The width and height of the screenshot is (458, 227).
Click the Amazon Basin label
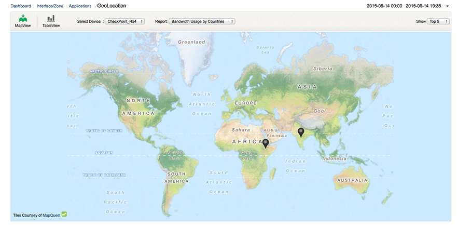click(x=175, y=155)
